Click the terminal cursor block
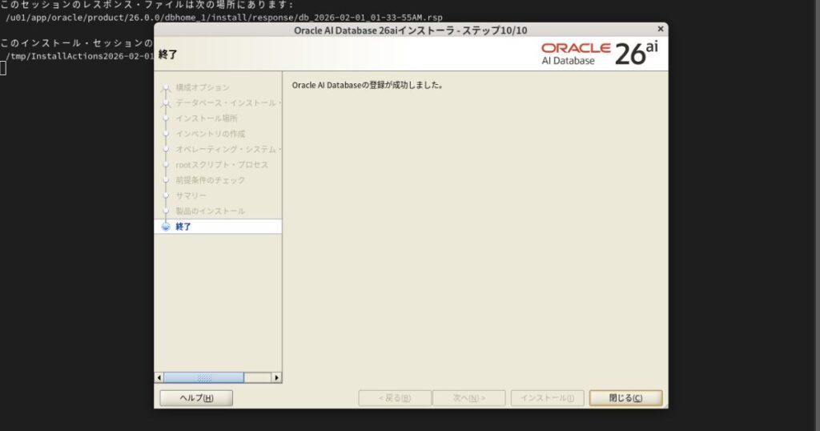 (x=2, y=68)
